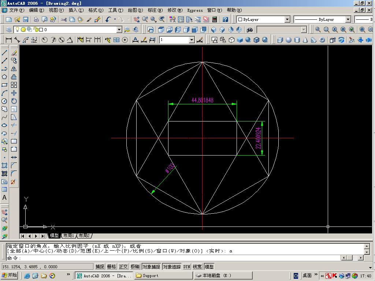
Task: Open Support folder from taskbar
Action: (x=163, y=276)
